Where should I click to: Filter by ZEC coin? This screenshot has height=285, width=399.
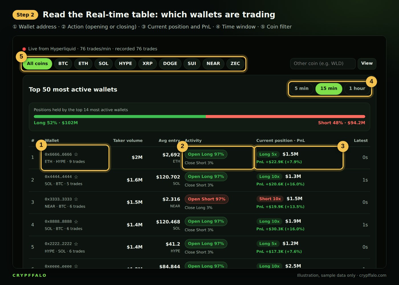pos(235,63)
